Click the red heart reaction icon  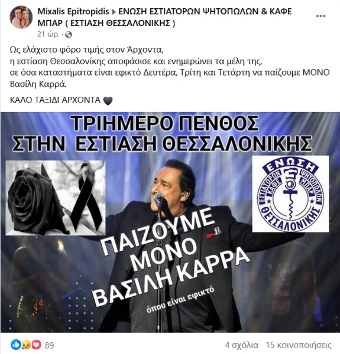(x=37, y=345)
